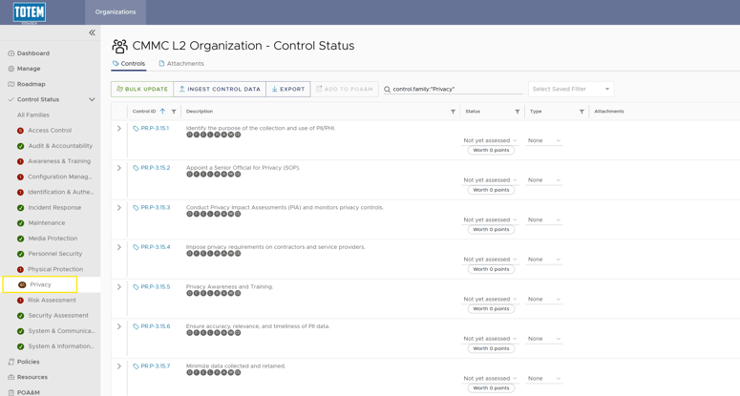Open the Status column filter
Image resolution: width=740 pixels, height=396 pixels.
point(518,112)
